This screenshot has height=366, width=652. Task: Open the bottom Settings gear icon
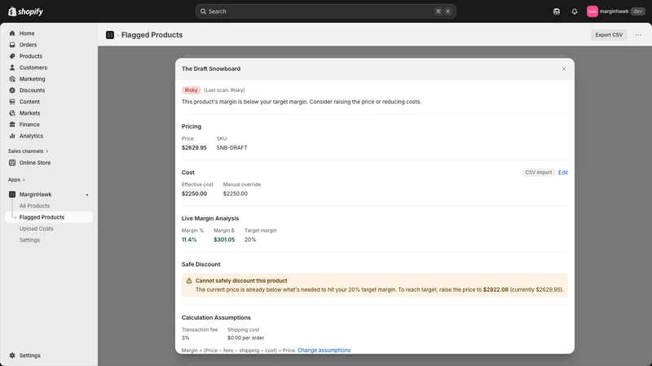[x=12, y=355]
